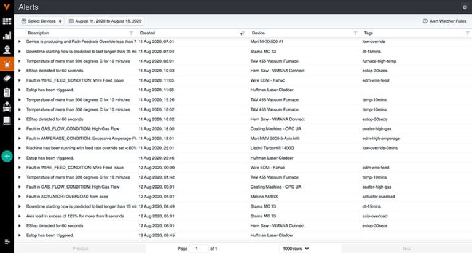Open the bar chart analytics icon
The height and width of the screenshot is (253, 472).
pos(7,36)
